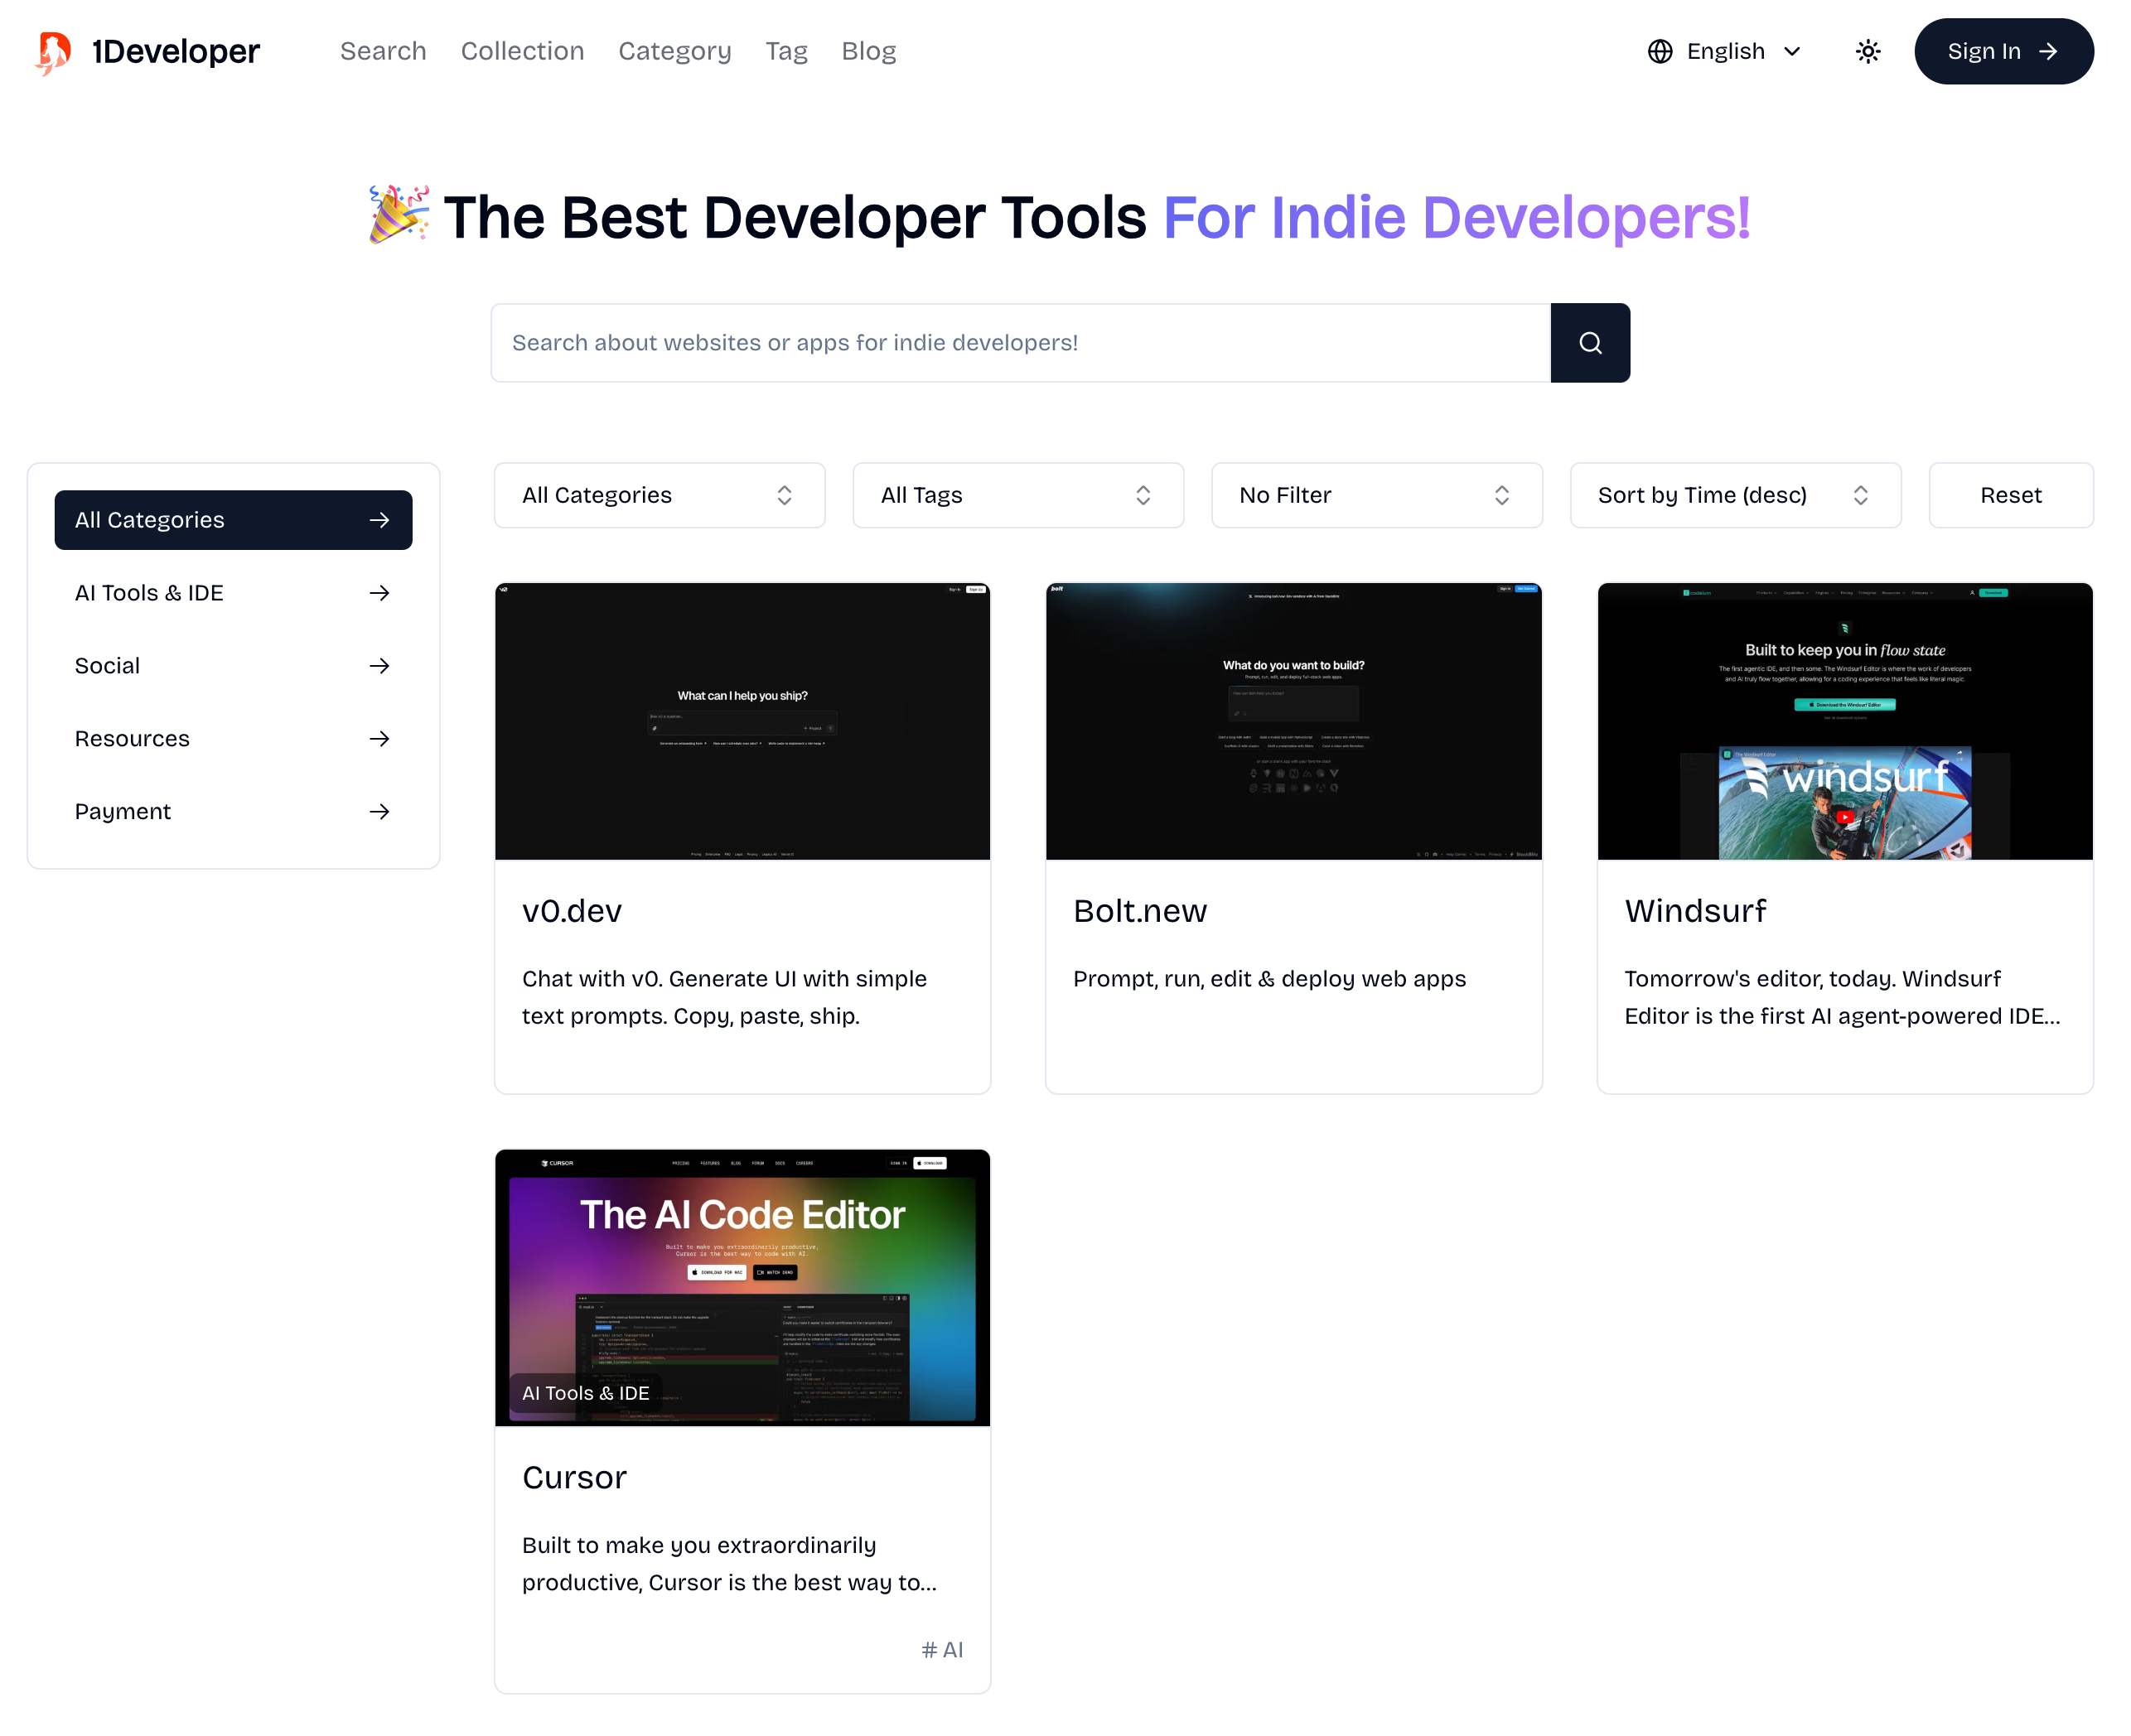Open the Sort by Time (desc) dropdown

click(1734, 495)
